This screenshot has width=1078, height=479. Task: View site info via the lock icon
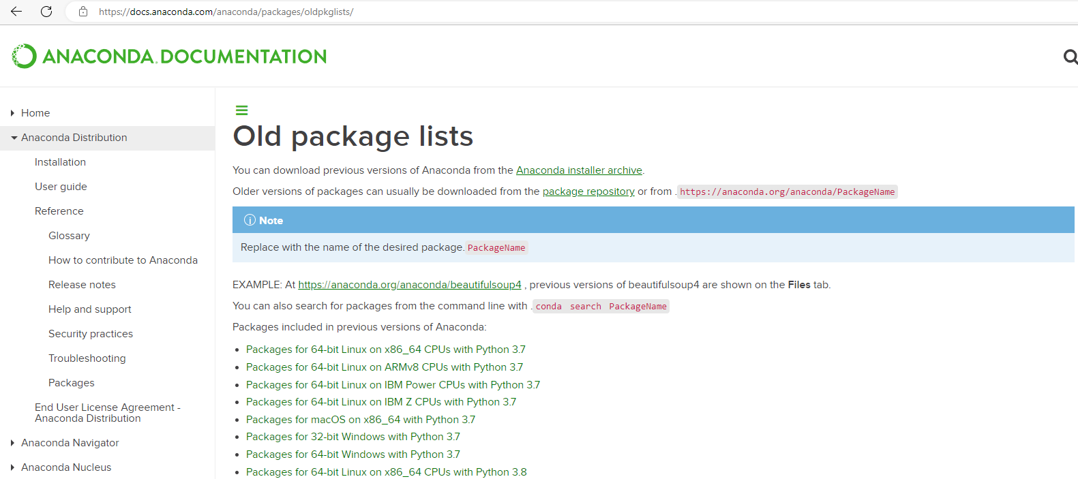(83, 12)
